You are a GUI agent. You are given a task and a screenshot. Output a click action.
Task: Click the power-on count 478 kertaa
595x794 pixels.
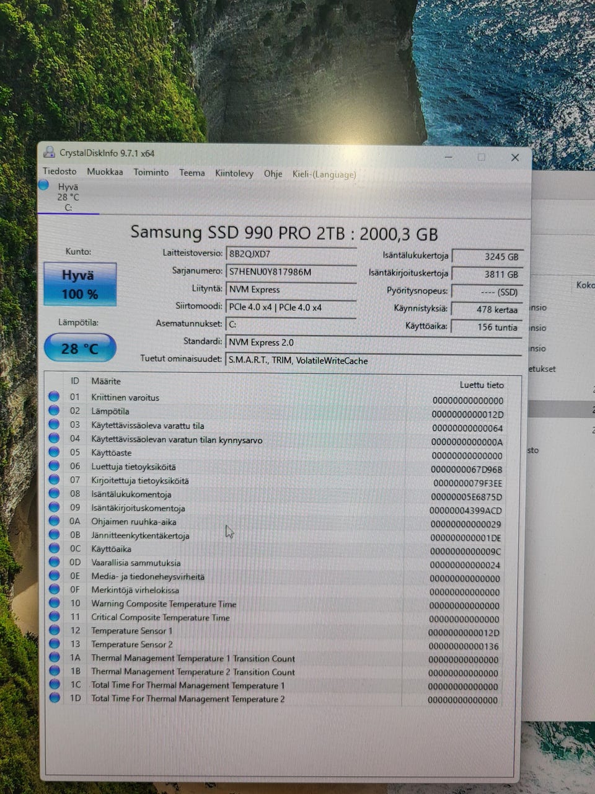(x=487, y=309)
